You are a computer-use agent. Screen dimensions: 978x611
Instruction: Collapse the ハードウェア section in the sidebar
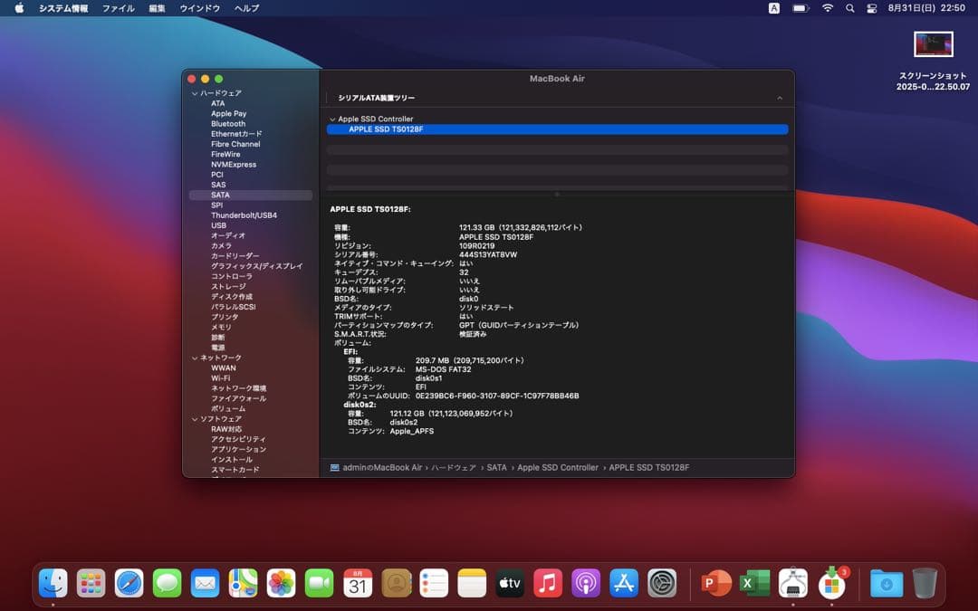[193, 92]
